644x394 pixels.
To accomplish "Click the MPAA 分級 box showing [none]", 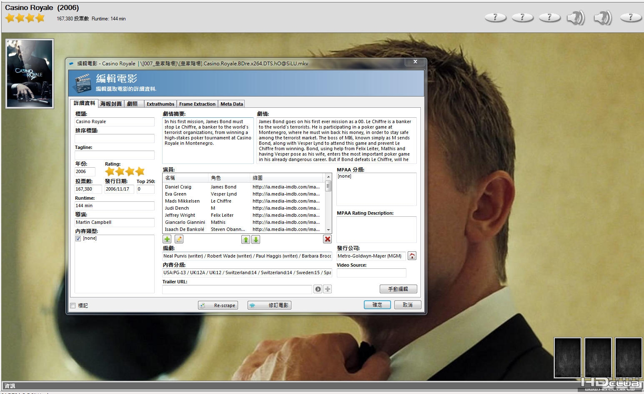I will [x=376, y=189].
